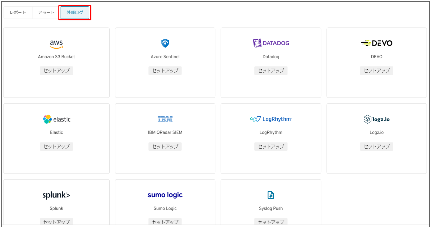Click the DEVO logo
This screenshot has width=431, height=228.
pyautogui.click(x=376, y=43)
